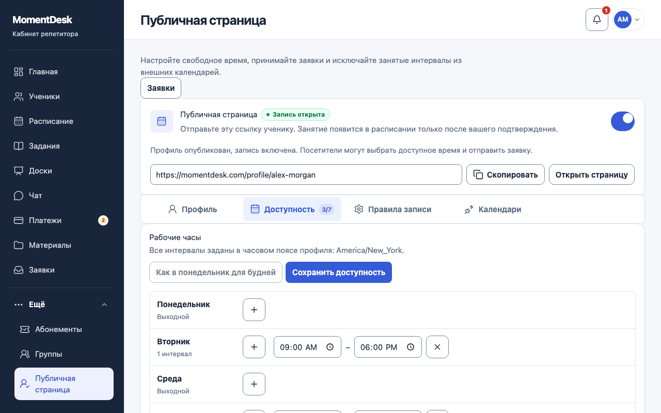Viewport: 661px width, 413px height.
Task: Open Чат section
Action: (62, 196)
